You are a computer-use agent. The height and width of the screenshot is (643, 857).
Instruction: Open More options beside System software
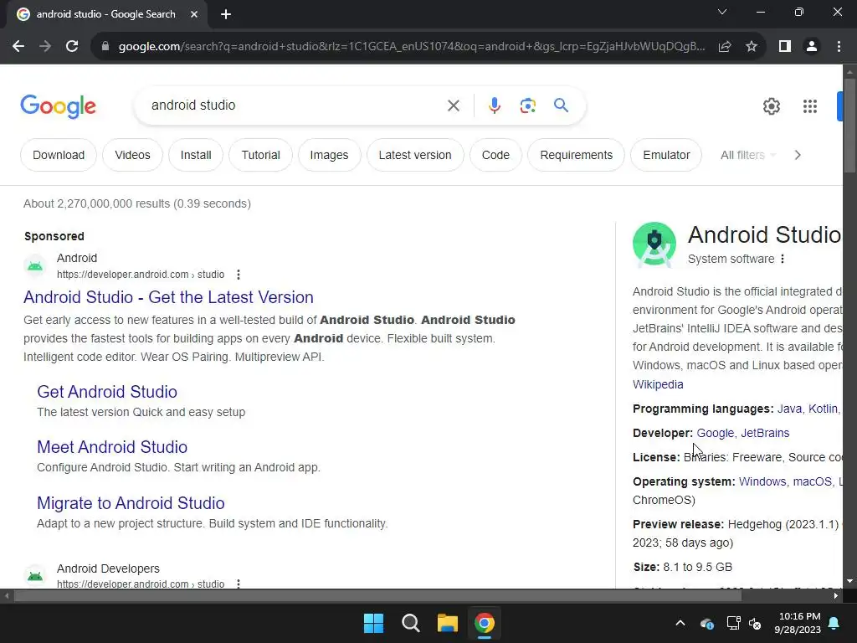coord(783,259)
